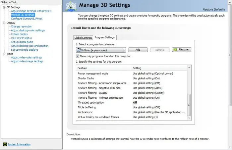This screenshot has width=232, height=150.
Task: Open Adjust image settings with preview
Action: [31, 11]
